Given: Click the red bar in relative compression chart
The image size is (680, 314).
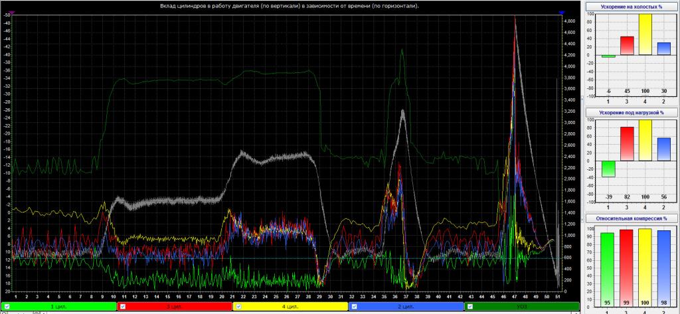Looking at the screenshot, I should pyautogui.click(x=627, y=268).
